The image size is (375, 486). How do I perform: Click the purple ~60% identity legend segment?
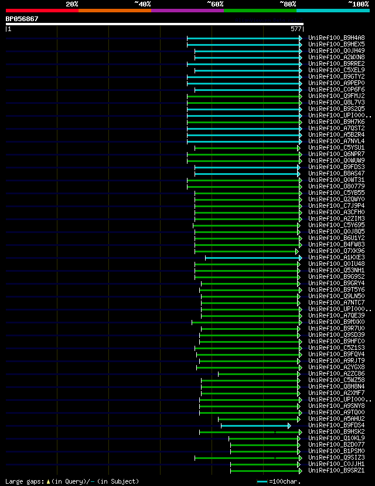click(x=187, y=11)
